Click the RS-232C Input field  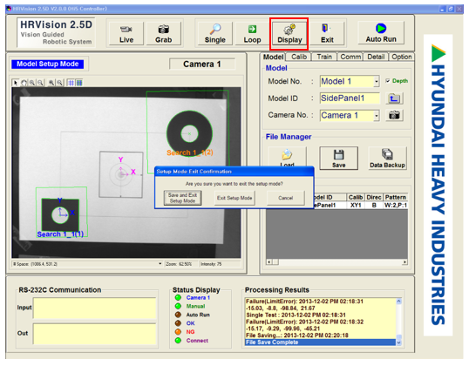pyautogui.click(x=95, y=308)
